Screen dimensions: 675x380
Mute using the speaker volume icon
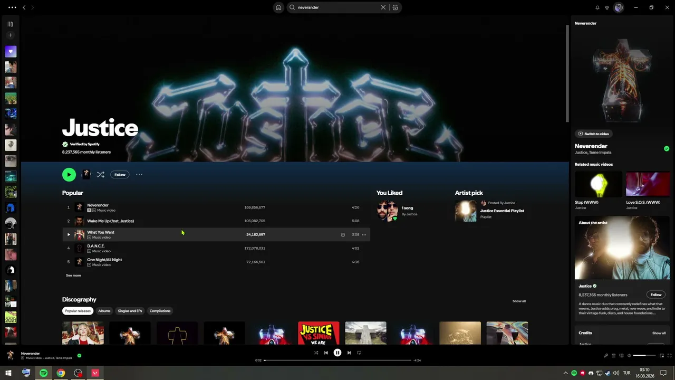point(629,356)
